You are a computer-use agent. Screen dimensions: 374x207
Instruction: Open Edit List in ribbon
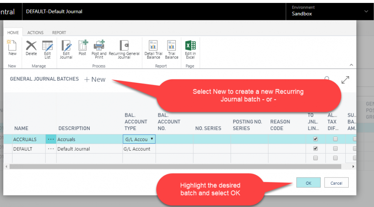click(x=47, y=50)
